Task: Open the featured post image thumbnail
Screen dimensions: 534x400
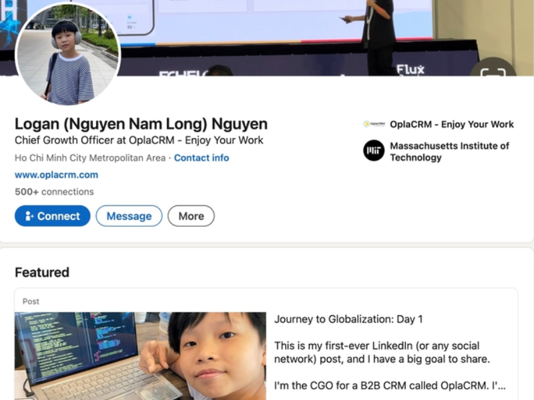Action: [x=140, y=356]
